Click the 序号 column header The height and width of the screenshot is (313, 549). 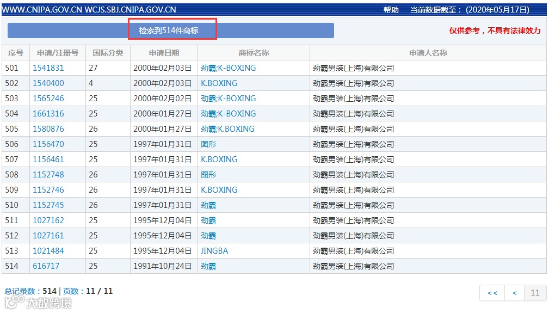tap(16, 53)
